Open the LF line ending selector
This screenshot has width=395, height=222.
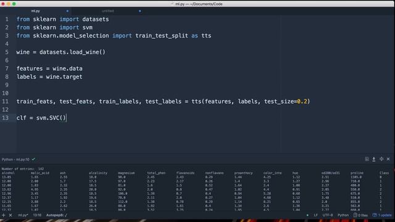pyautogui.click(x=315, y=215)
